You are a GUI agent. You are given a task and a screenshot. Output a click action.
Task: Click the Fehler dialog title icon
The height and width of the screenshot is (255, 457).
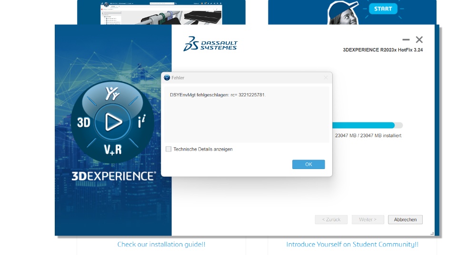tap(167, 77)
